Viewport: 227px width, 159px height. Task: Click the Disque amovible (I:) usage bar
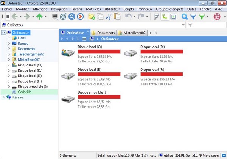tap(99, 97)
